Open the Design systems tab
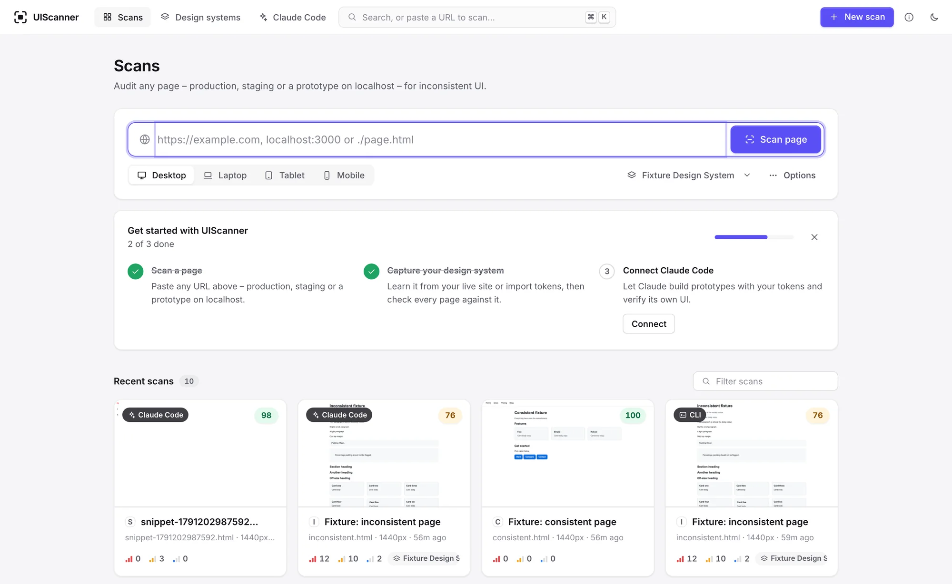The width and height of the screenshot is (952, 584). pyautogui.click(x=200, y=17)
